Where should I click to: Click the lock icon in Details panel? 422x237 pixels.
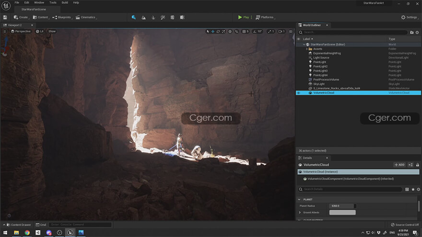(x=417, y=165)
